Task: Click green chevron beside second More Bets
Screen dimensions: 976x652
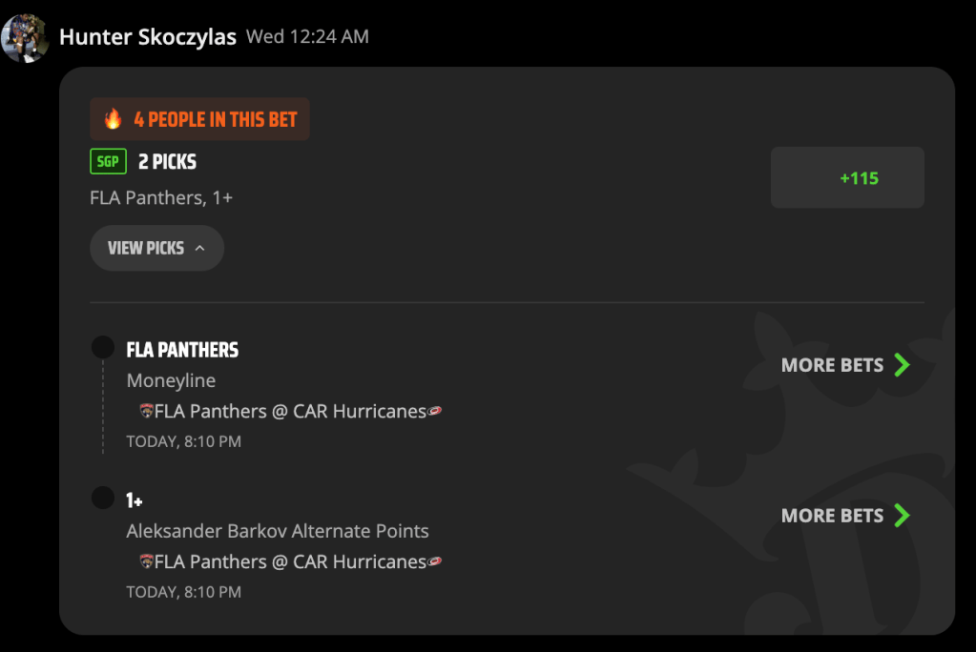Action: [903, 515]
